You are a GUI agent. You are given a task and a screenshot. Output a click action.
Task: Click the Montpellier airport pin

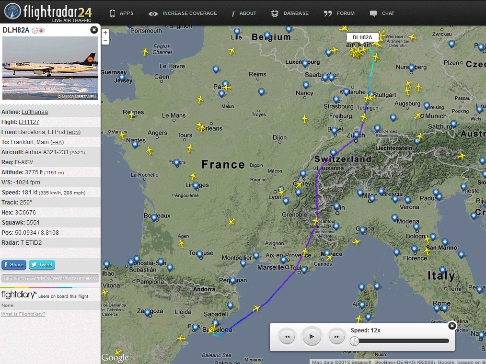pyautogui.click(x=256, y=256)
